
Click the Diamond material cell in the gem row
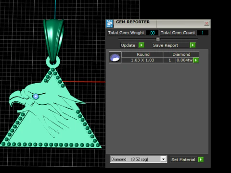point(181,54)
